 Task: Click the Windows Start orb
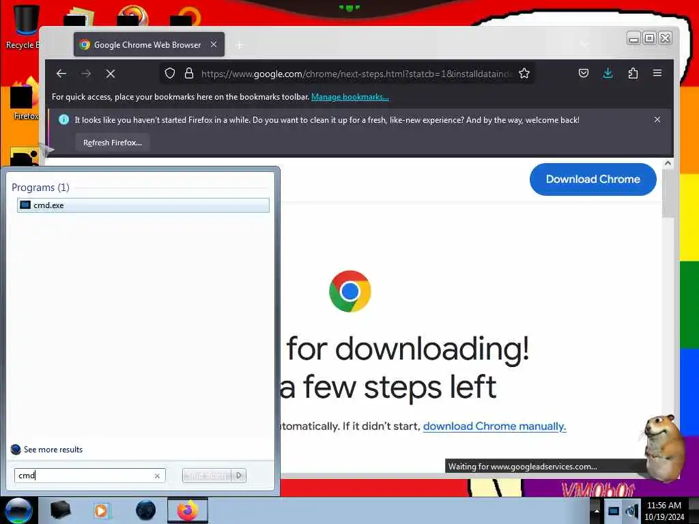click(18, 510)
